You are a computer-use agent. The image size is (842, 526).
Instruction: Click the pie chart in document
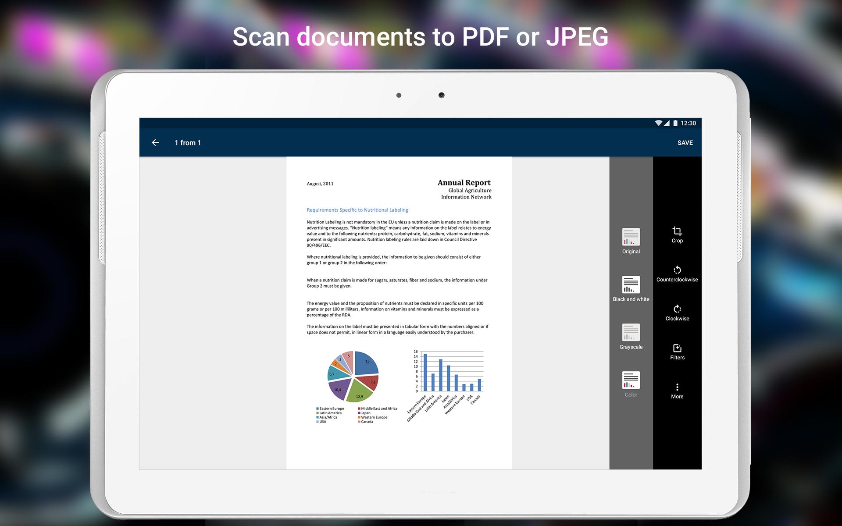coord(353,376)
